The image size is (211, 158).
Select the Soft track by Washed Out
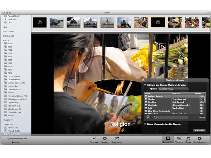[174, 108]
